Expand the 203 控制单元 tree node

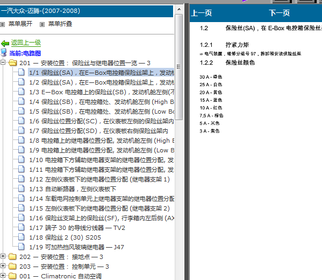pyautogui.click(x=3, y=266)
